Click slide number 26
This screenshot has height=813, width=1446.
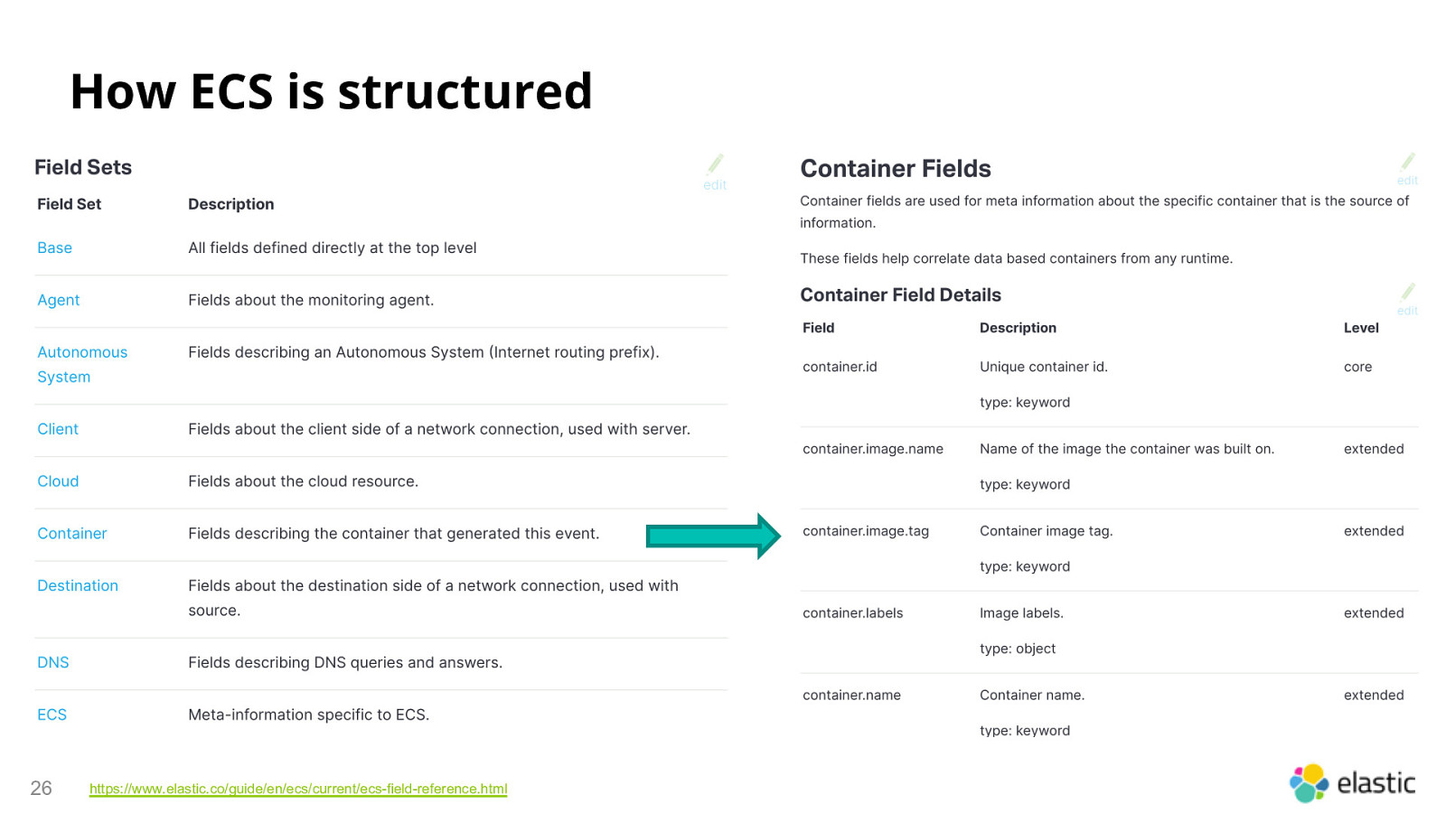coord(42,789)
